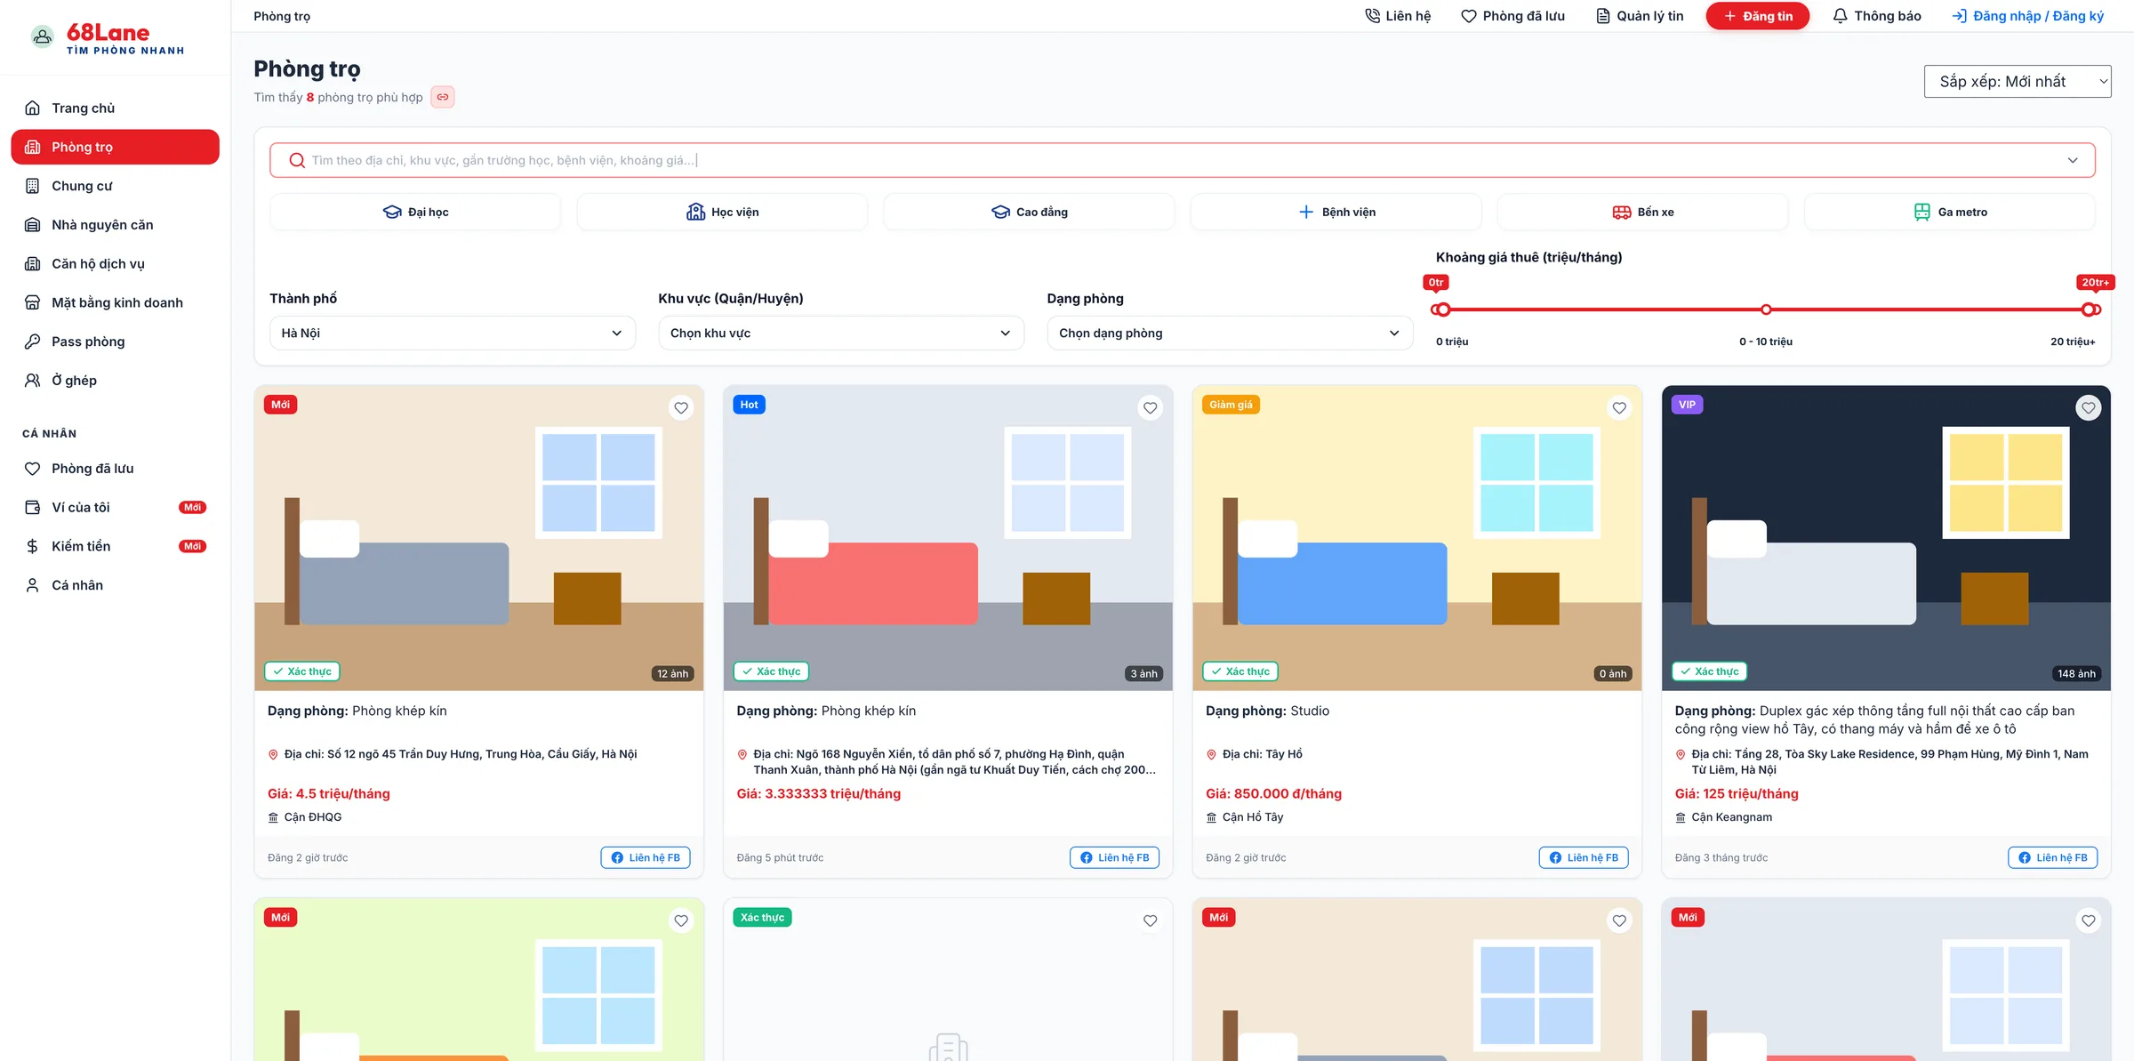
Task: Open the Thành phố Hà Nội dropdown
Action: [x=453, y=333]
